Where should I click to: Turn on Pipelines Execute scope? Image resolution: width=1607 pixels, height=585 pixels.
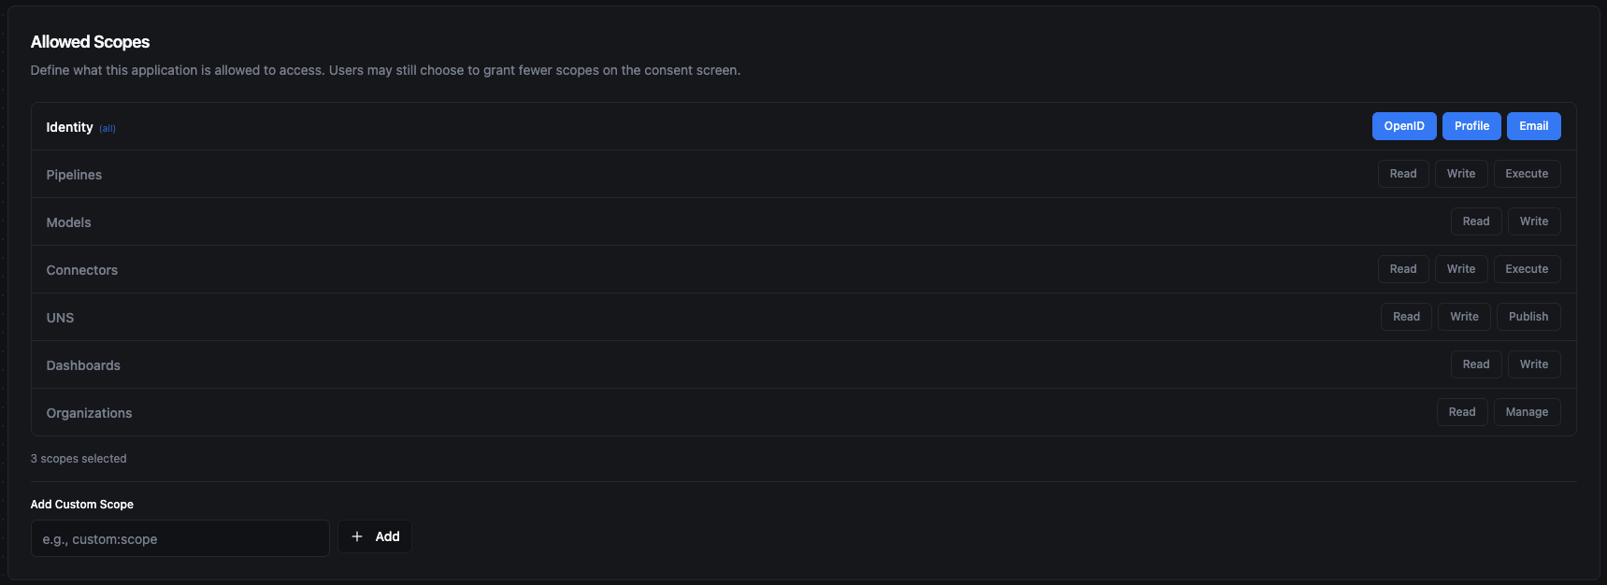click(x=1526, y=174)
